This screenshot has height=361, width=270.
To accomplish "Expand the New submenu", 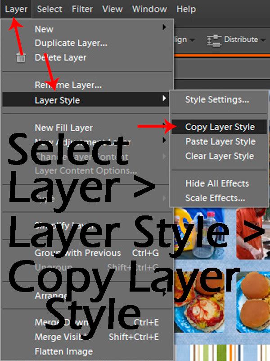I will click(x=87, y=29).
